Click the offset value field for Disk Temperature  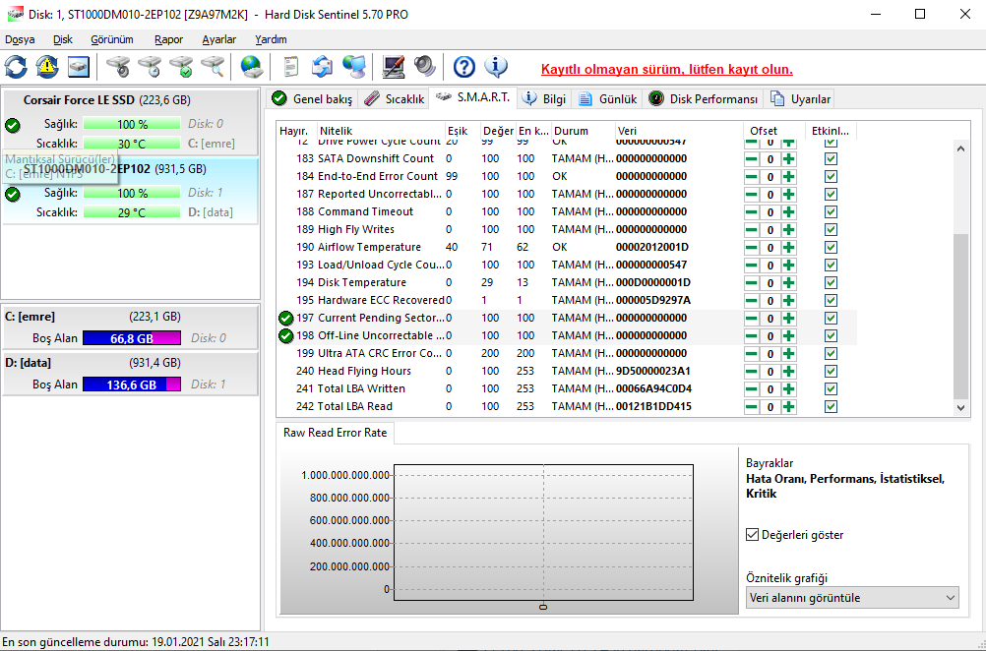tap(770, 283)
